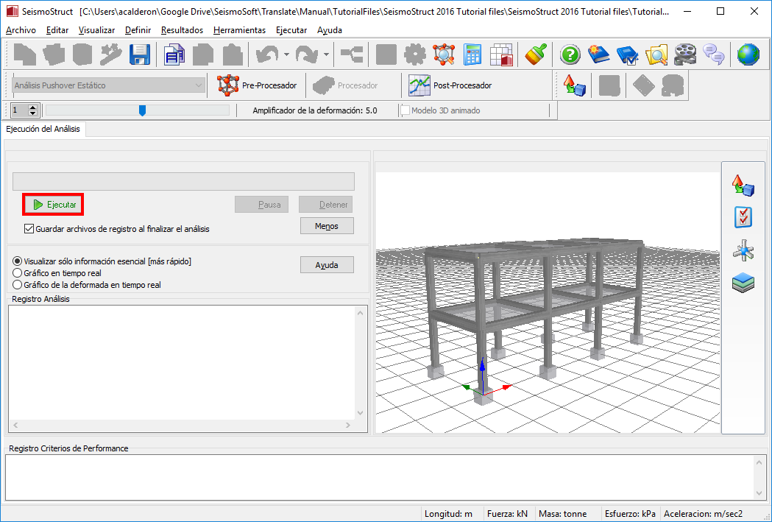Select 'Gráfico en tiempo real' radio option

pos(18,273)
